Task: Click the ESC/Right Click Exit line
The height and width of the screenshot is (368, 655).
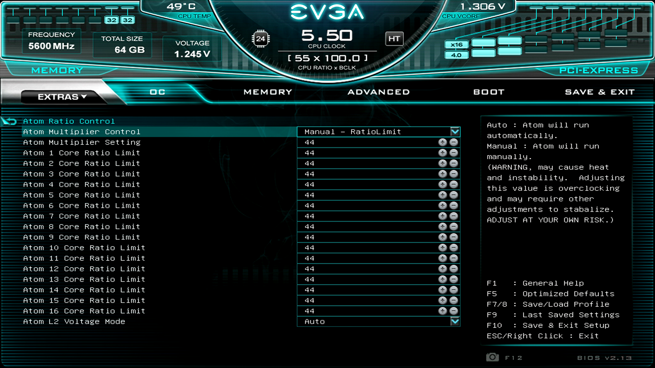Action: (x=543, y=336)
